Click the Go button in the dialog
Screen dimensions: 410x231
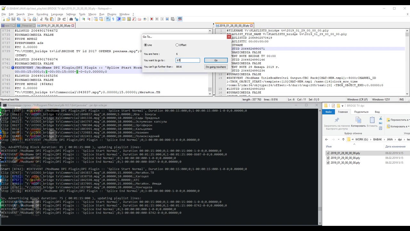[216, 60]
